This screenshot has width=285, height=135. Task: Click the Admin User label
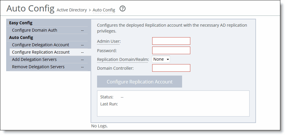(x=109, y=41)
